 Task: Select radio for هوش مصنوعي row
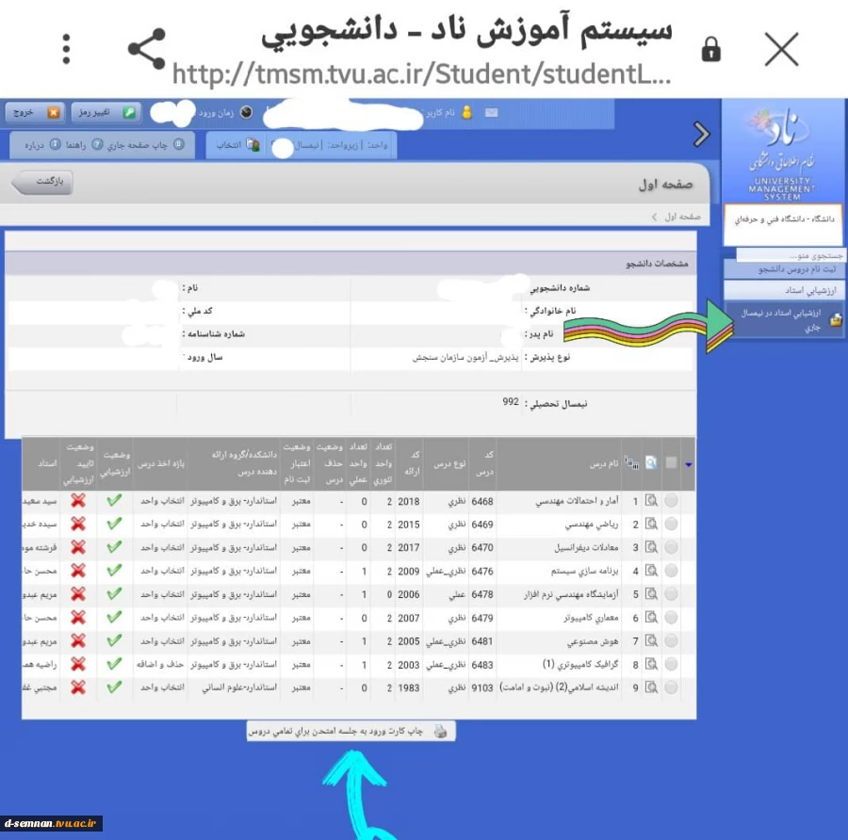(x=671, y=640)
